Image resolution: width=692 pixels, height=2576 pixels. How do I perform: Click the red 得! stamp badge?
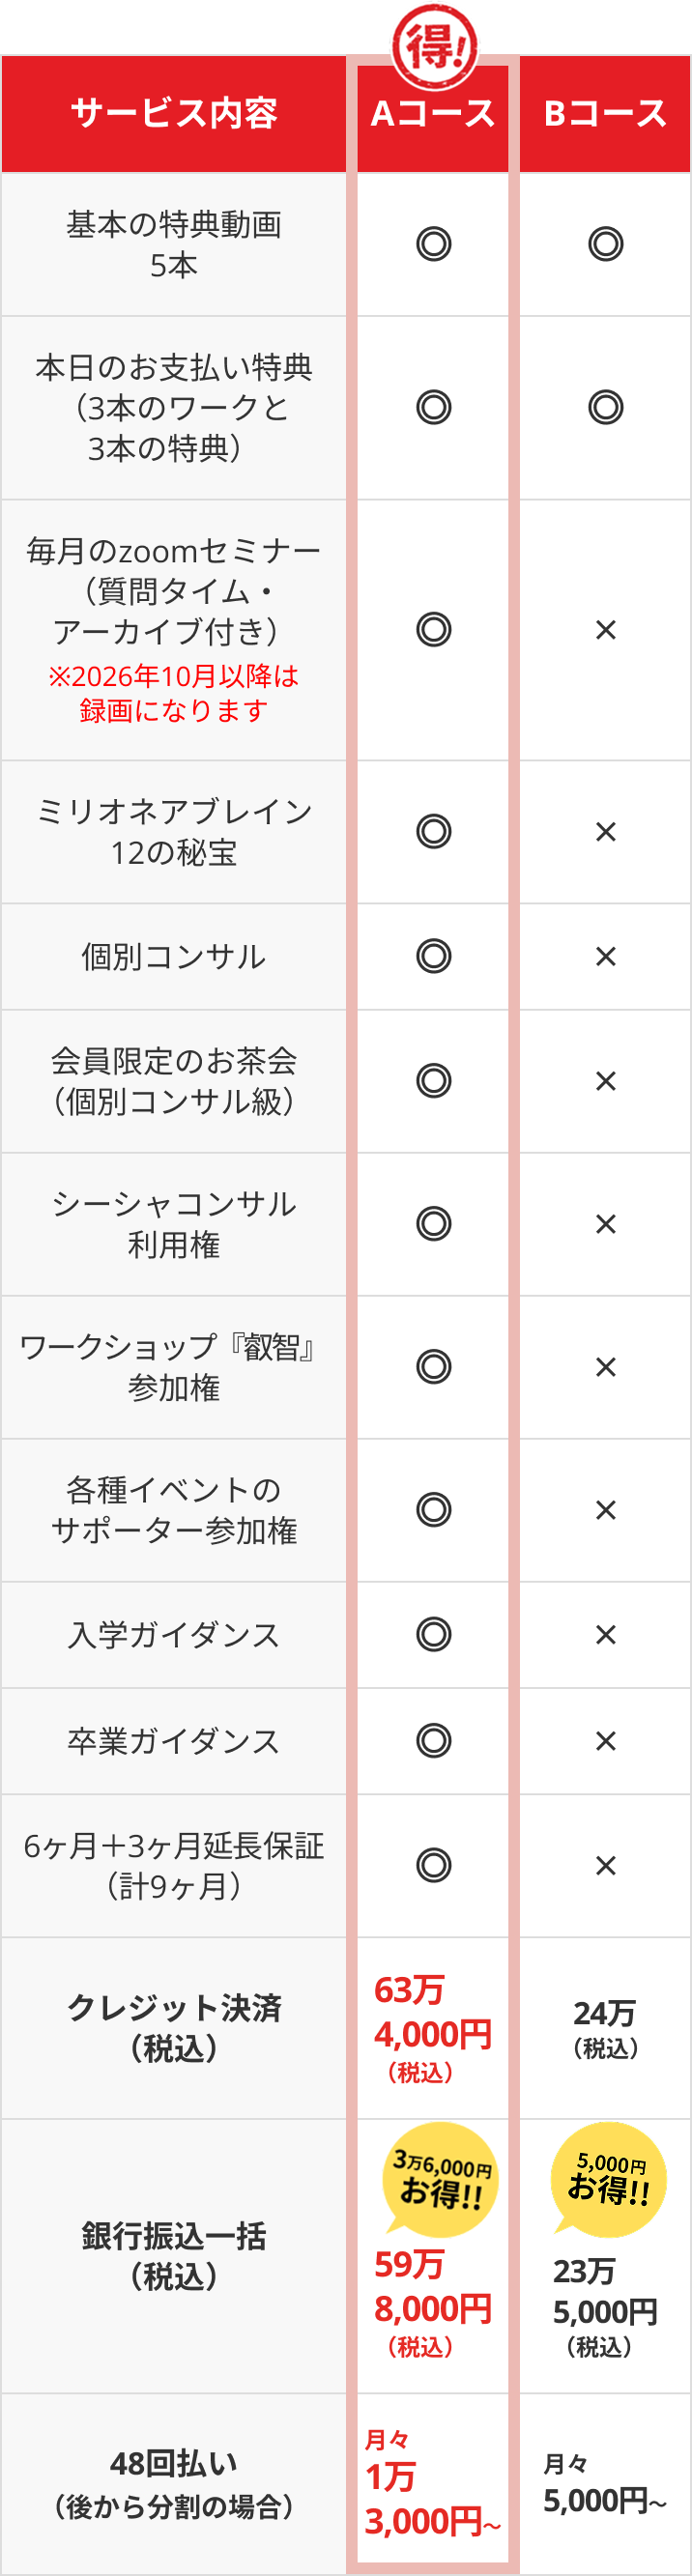[434, 45]
